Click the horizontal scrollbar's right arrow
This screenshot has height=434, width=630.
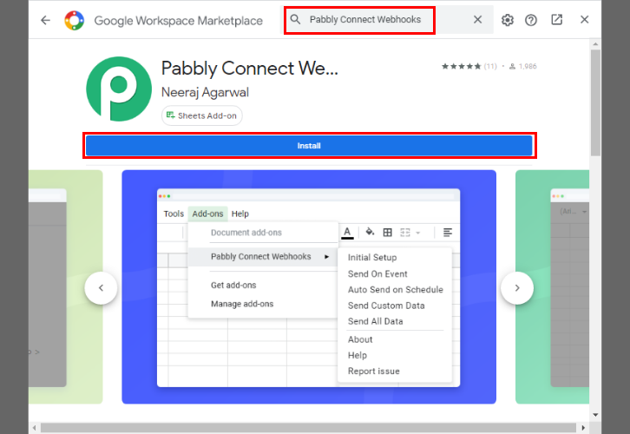583,428
